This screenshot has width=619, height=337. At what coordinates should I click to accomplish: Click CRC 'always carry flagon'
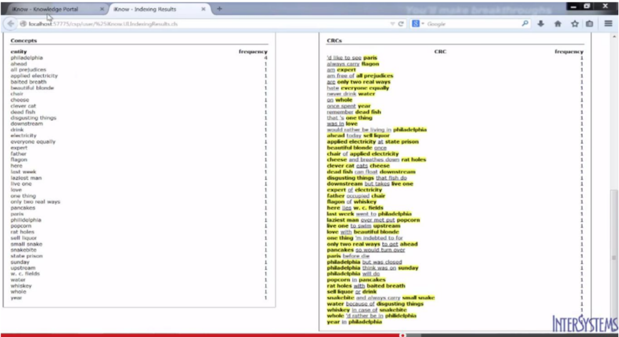(353, 64)
